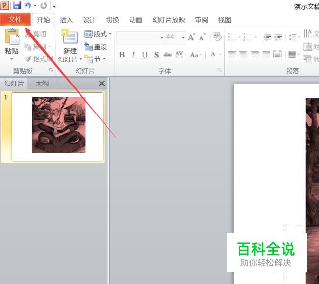Open the 幻灯片放映 slideshow tab
319x284 pixels.
169,20
